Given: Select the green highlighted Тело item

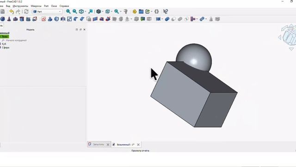Looking at the screenshot, I should pos(5,37).
